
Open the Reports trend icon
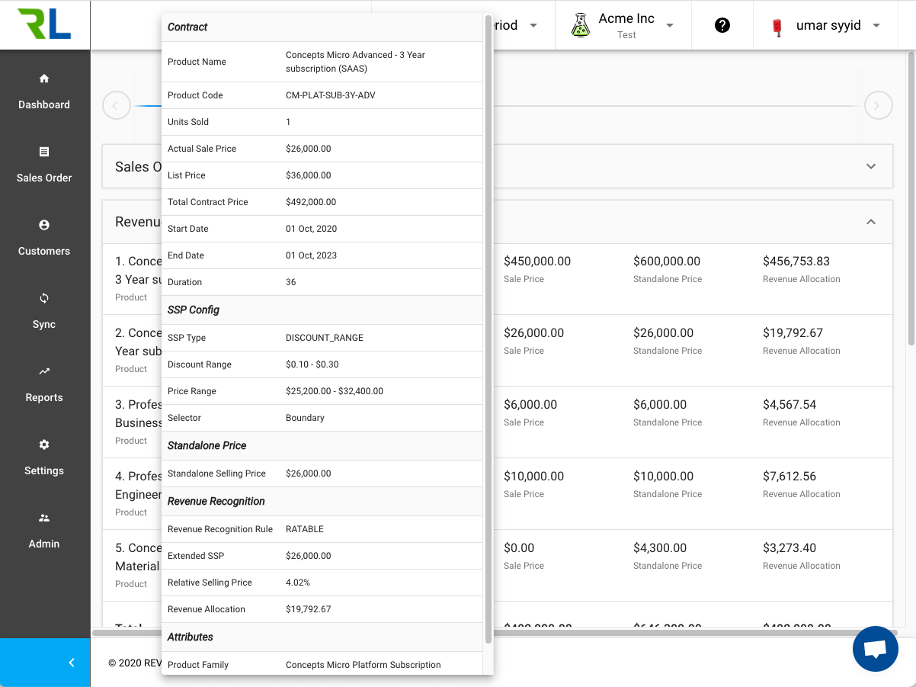[x=44, y=371]
